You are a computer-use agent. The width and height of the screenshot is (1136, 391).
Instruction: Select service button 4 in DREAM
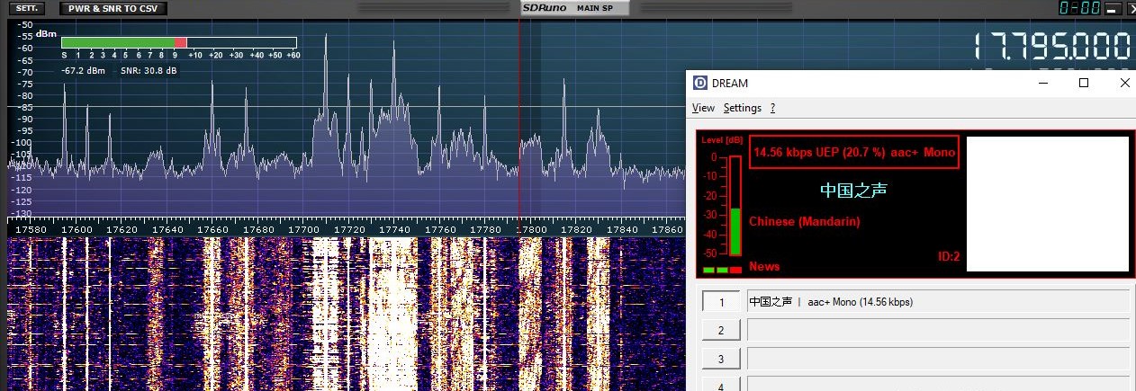click(x=721, y=386)
